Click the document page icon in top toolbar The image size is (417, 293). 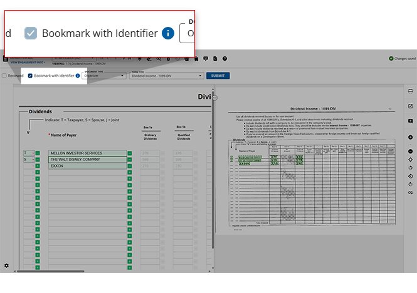[215, 59]
